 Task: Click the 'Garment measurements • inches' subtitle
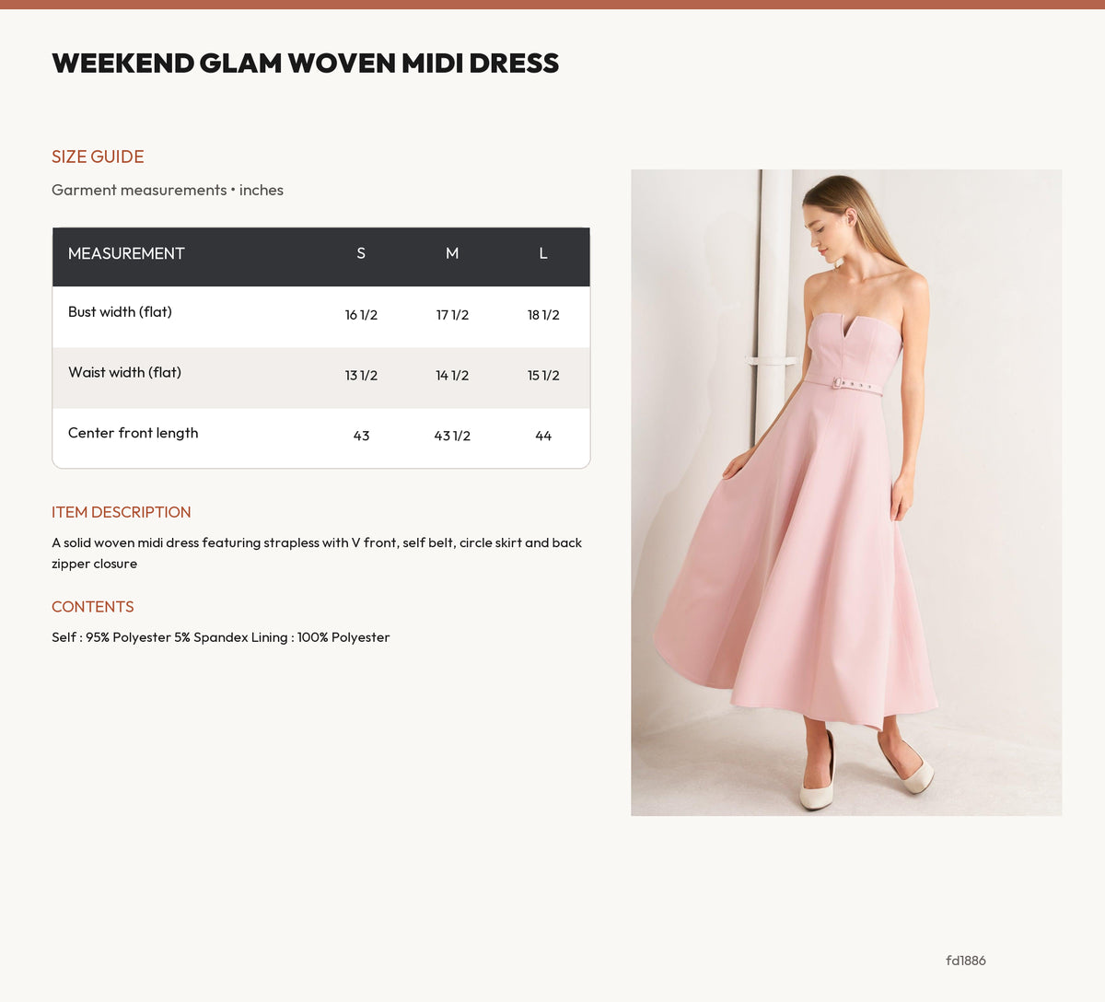(168, 190)
